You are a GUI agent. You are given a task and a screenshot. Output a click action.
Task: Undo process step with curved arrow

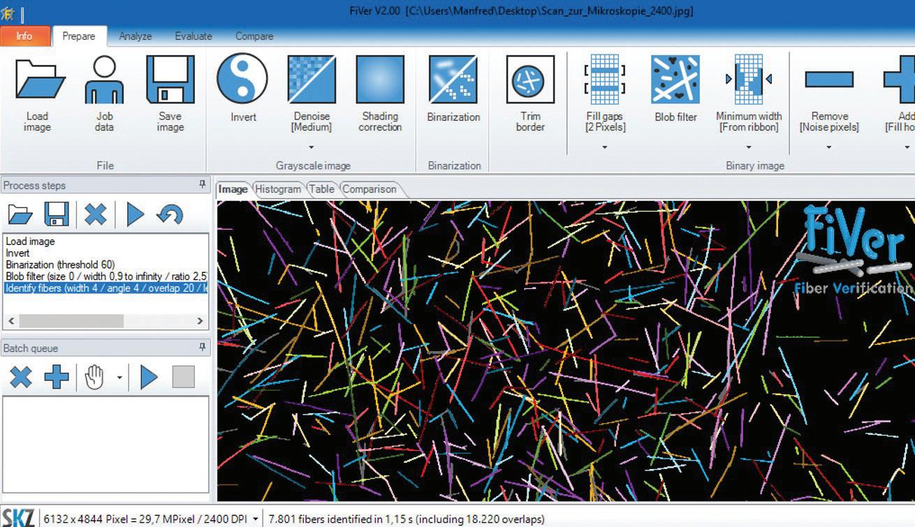coord(170,214)
